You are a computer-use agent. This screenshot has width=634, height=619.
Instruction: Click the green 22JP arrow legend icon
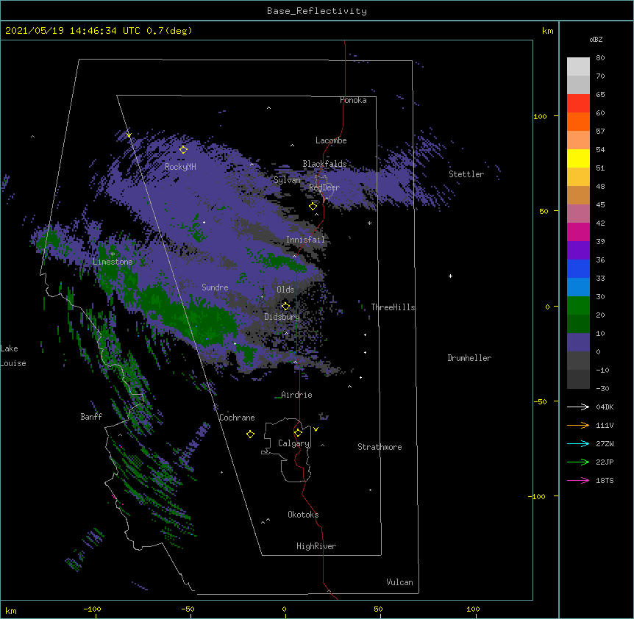pos(578,462)
